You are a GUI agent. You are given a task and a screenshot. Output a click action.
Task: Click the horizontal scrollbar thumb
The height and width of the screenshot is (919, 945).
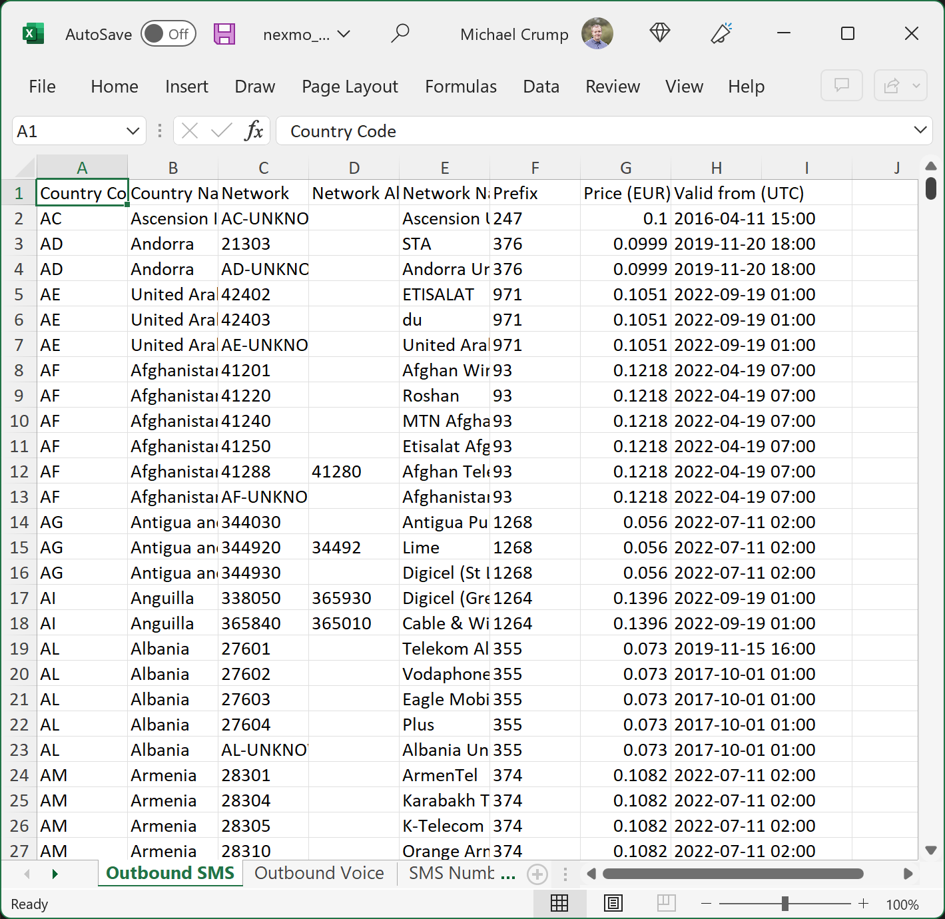(x=733, y=874)
